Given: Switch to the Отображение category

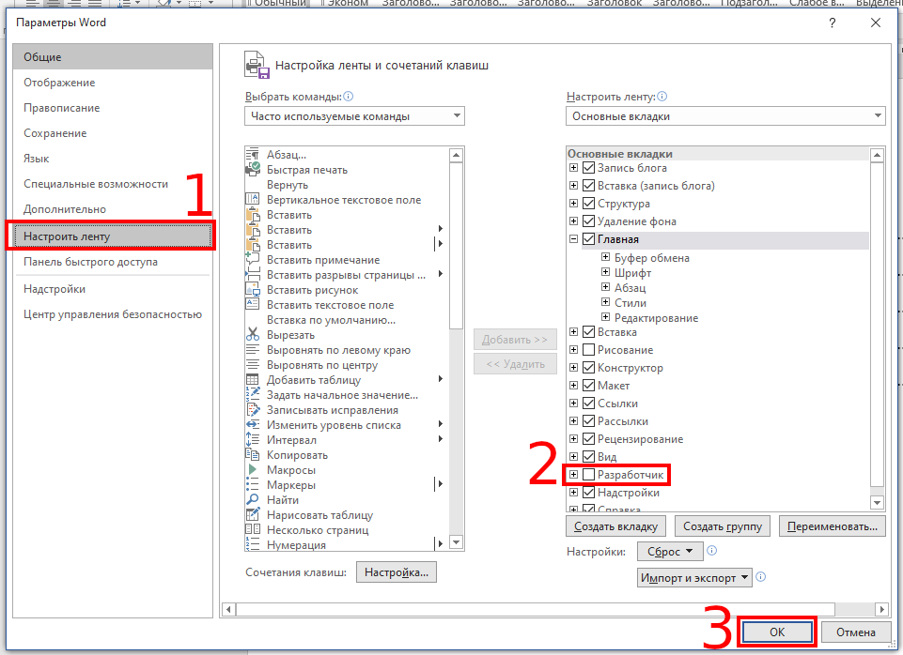Looking at the screenshot, I should tap(113, 83).
